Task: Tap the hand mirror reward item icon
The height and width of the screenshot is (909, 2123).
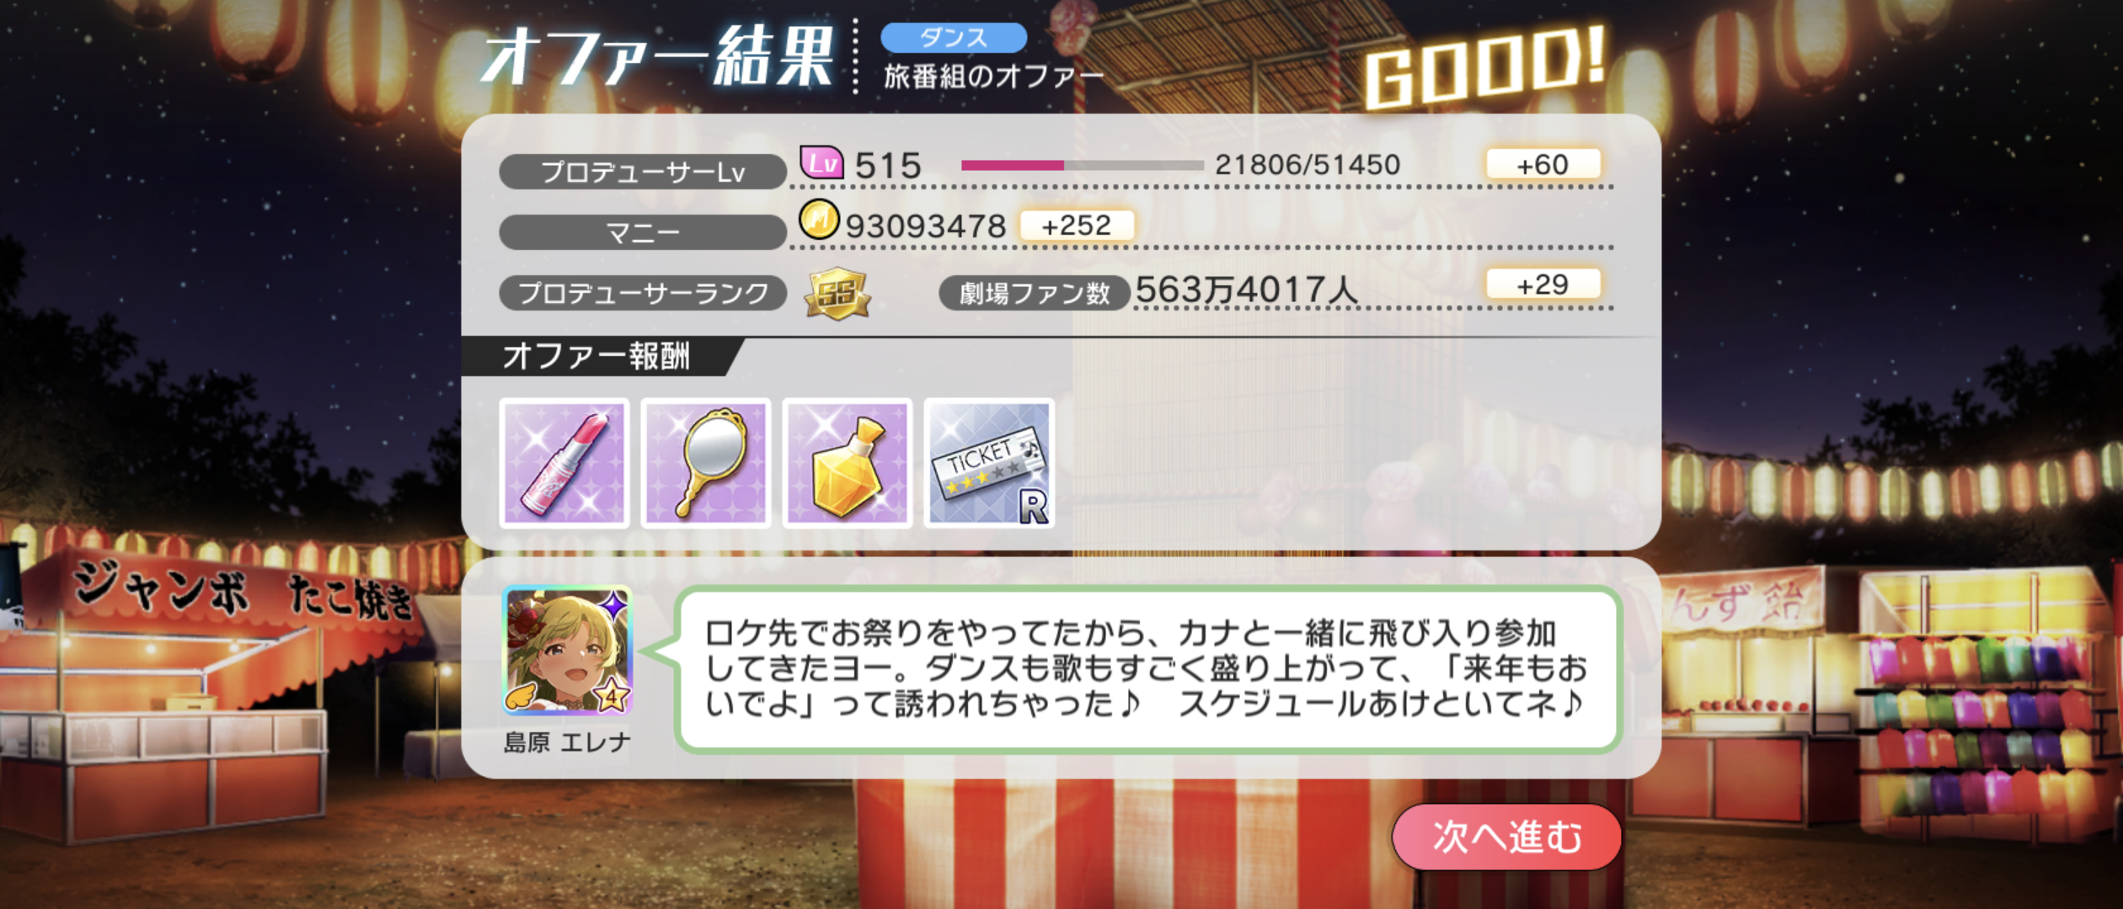Action: 706,463
